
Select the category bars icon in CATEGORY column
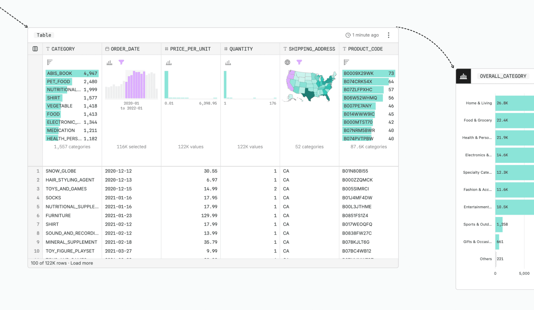(49, 62)
